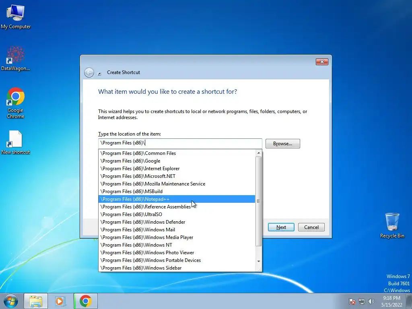Select the DataWagon desktop shortcut
Viewport: 412px width, 309px height.
pyautogui.click(x=16, y=59)
